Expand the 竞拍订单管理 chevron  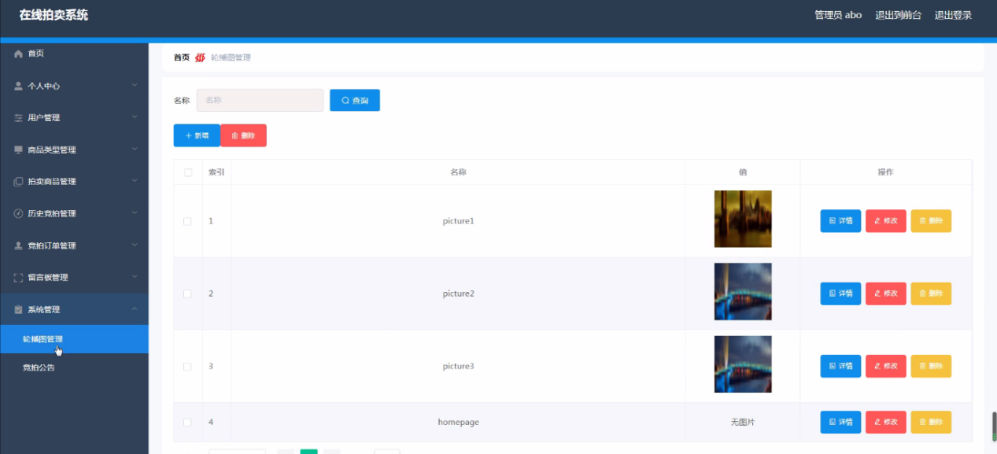point(135,245)
